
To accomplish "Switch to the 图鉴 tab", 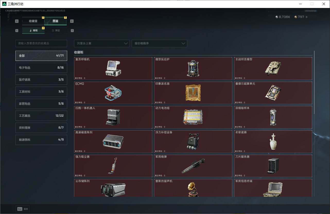I will click(x=55, y=21).
